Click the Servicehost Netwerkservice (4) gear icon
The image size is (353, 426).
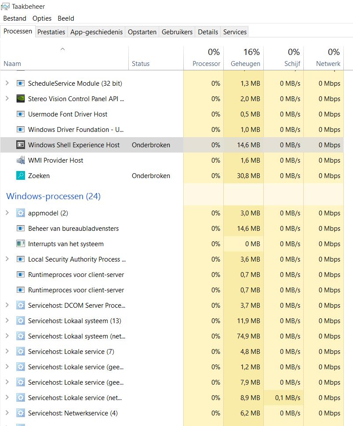pos(21,413)
